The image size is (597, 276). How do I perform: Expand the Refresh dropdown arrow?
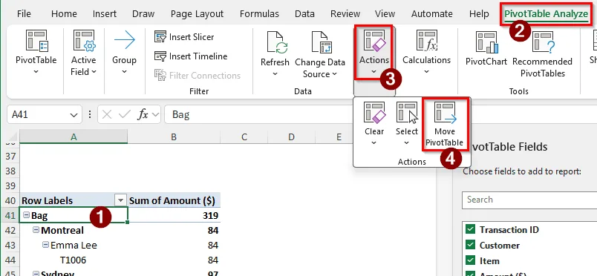pos(275,73)
